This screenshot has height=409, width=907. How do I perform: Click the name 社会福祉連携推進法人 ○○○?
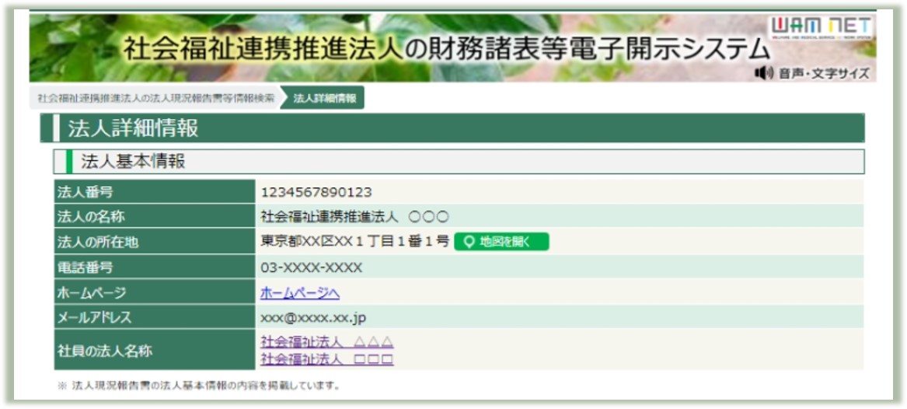point(354,217)
